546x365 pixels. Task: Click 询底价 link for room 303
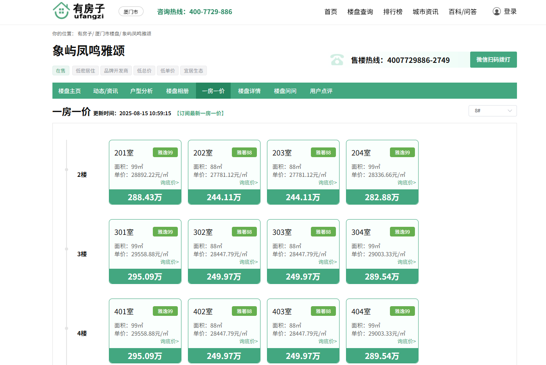click(328, 262)
